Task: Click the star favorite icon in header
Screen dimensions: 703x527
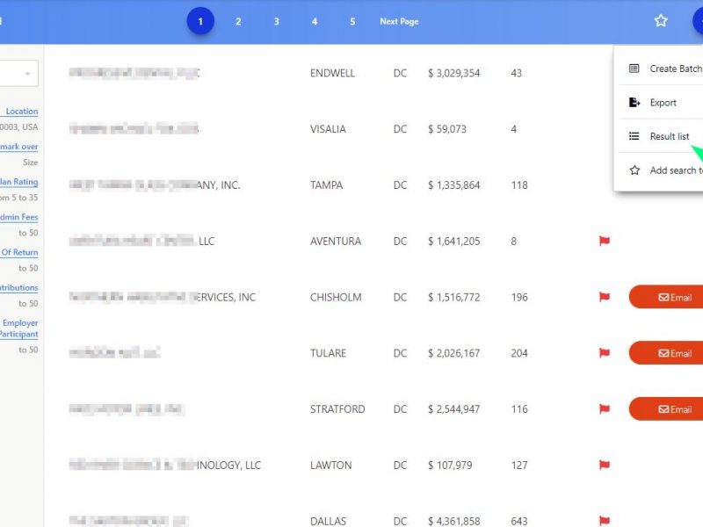Action: (x=661, y=21)
